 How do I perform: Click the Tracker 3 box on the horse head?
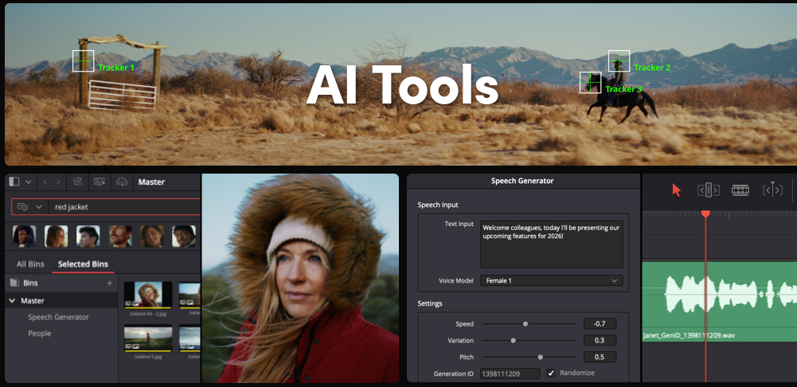point(591,82)
